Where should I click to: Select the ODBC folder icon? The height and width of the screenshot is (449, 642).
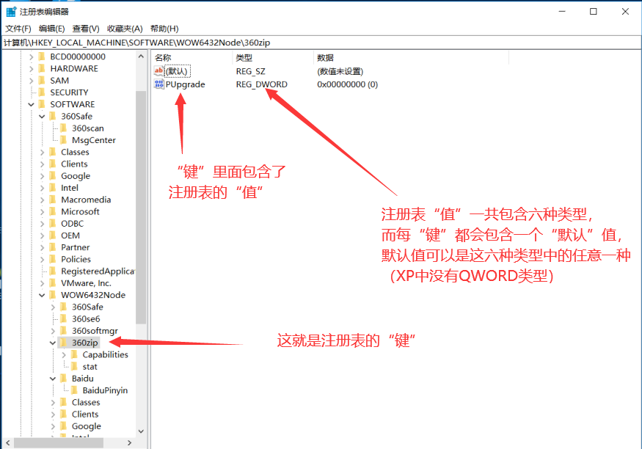(52, 224)
